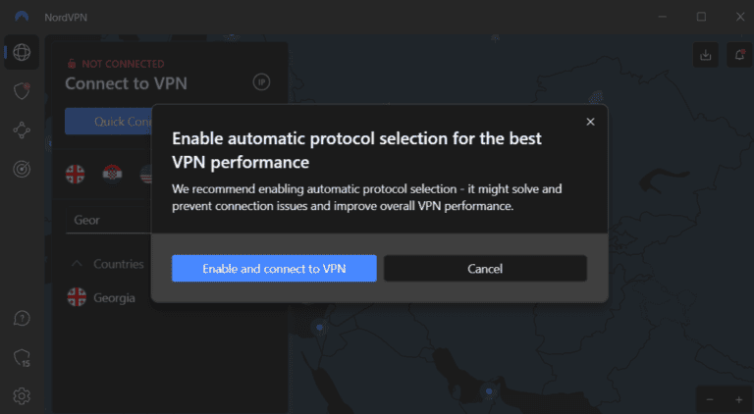The width and height of the screenshot is (754, 414).
Task: Close the protocol selection dialog
Action: (x=590, y=122)
